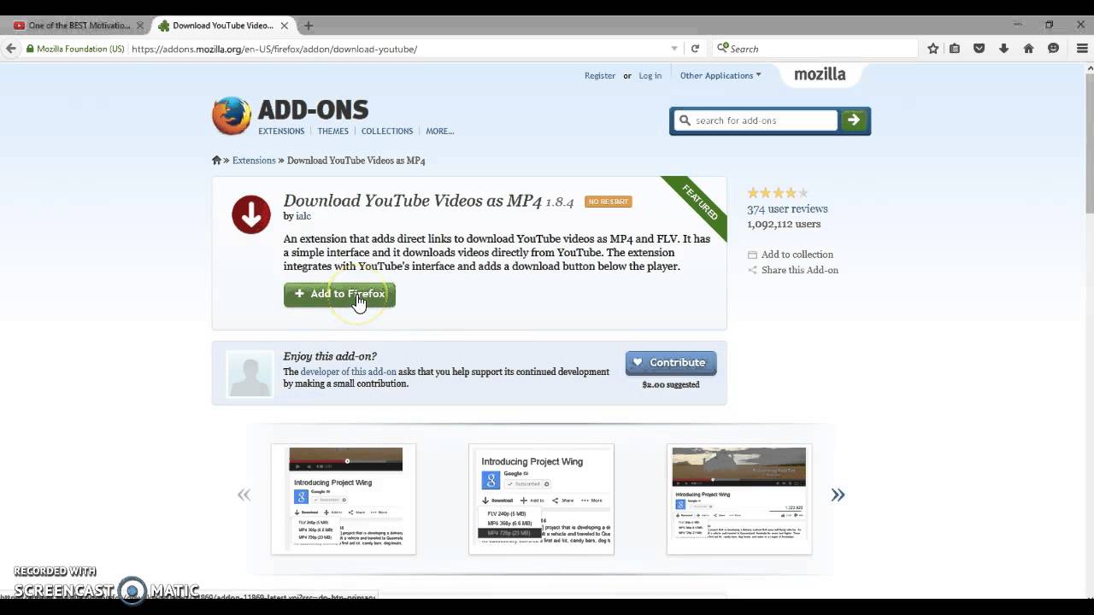Click the Enjoy this add-on? heading
1094x615 pixels.
coord(330,356)
